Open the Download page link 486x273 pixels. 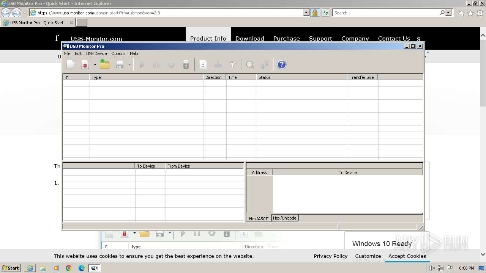click(x=249, y=38)
